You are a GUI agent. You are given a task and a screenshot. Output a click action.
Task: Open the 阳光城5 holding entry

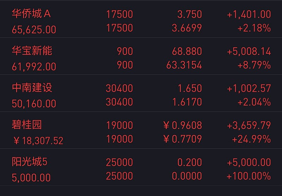click(x=141, y=167)
